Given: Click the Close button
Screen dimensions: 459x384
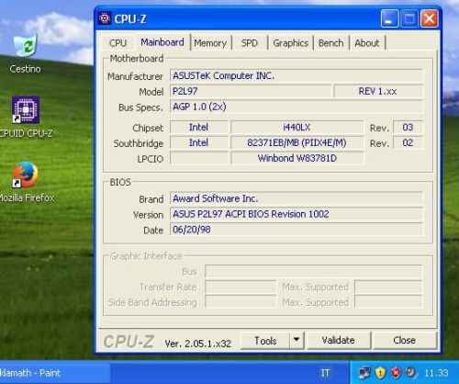Looking at the screenshot, I should (x=404, y=341).
